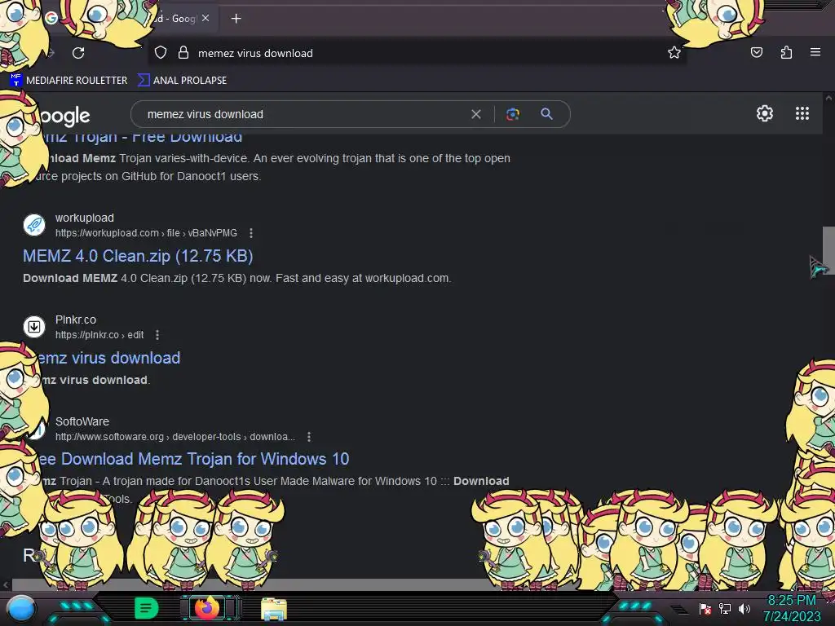Open the volume speaker tray icon

(744, 608)
